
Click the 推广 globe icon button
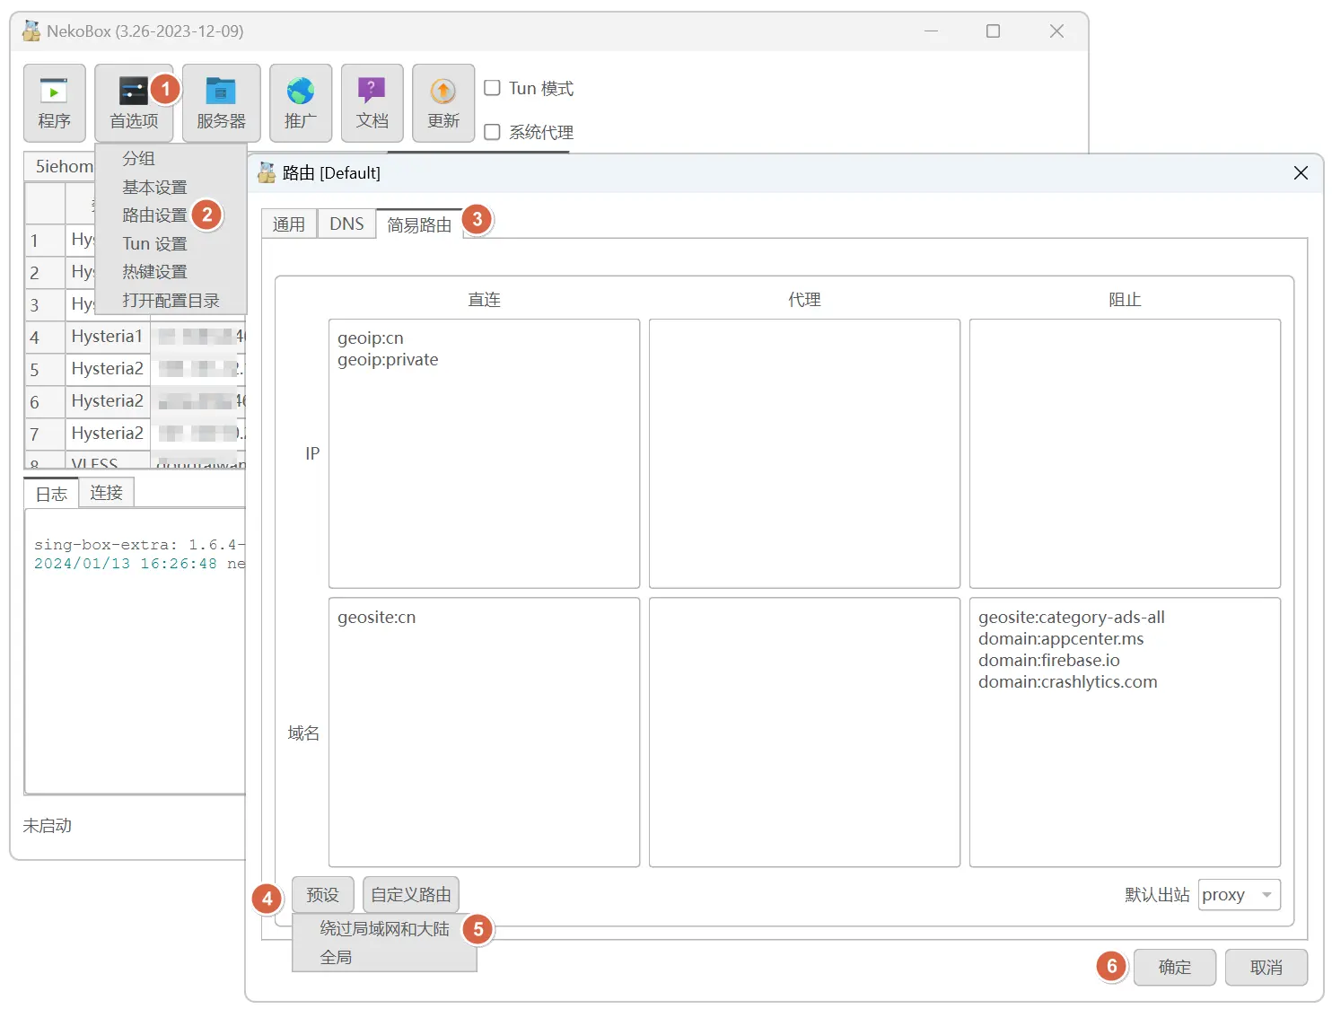[x=301, y=103]
